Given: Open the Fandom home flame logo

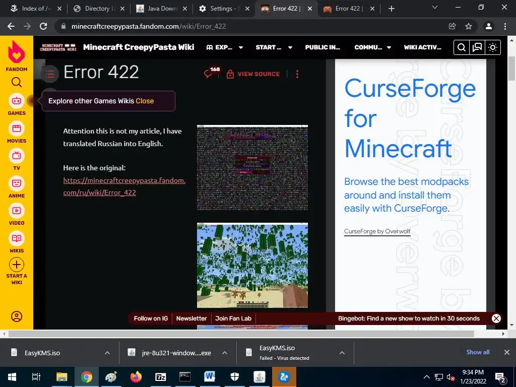Looking at the screenshot, I should [17, 52].
